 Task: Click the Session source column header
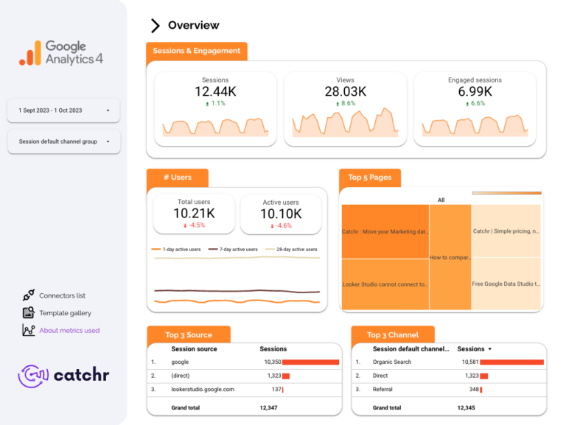195,349
